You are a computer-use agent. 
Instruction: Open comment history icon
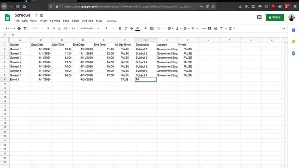point(259,17)
